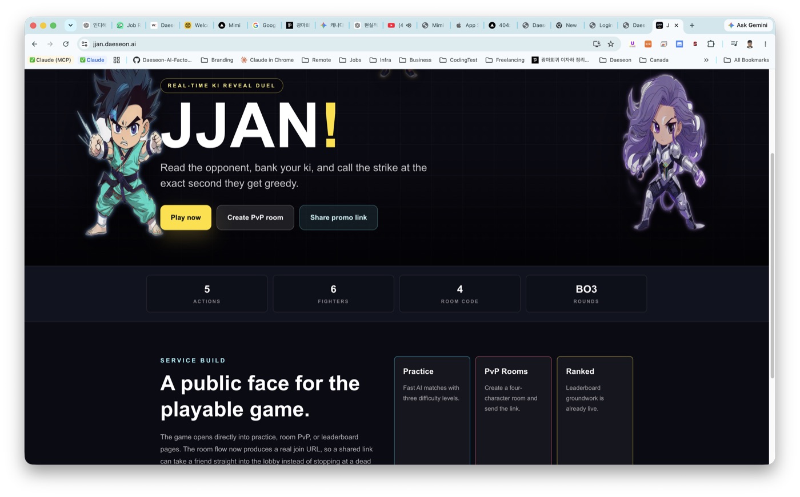Click the green-suited fighter character image
Viewport: 800px width, 497px height.
(x=122, y=154)
